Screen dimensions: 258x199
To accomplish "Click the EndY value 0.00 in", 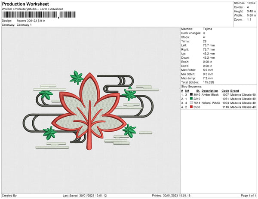I will (x=208, y=66).
